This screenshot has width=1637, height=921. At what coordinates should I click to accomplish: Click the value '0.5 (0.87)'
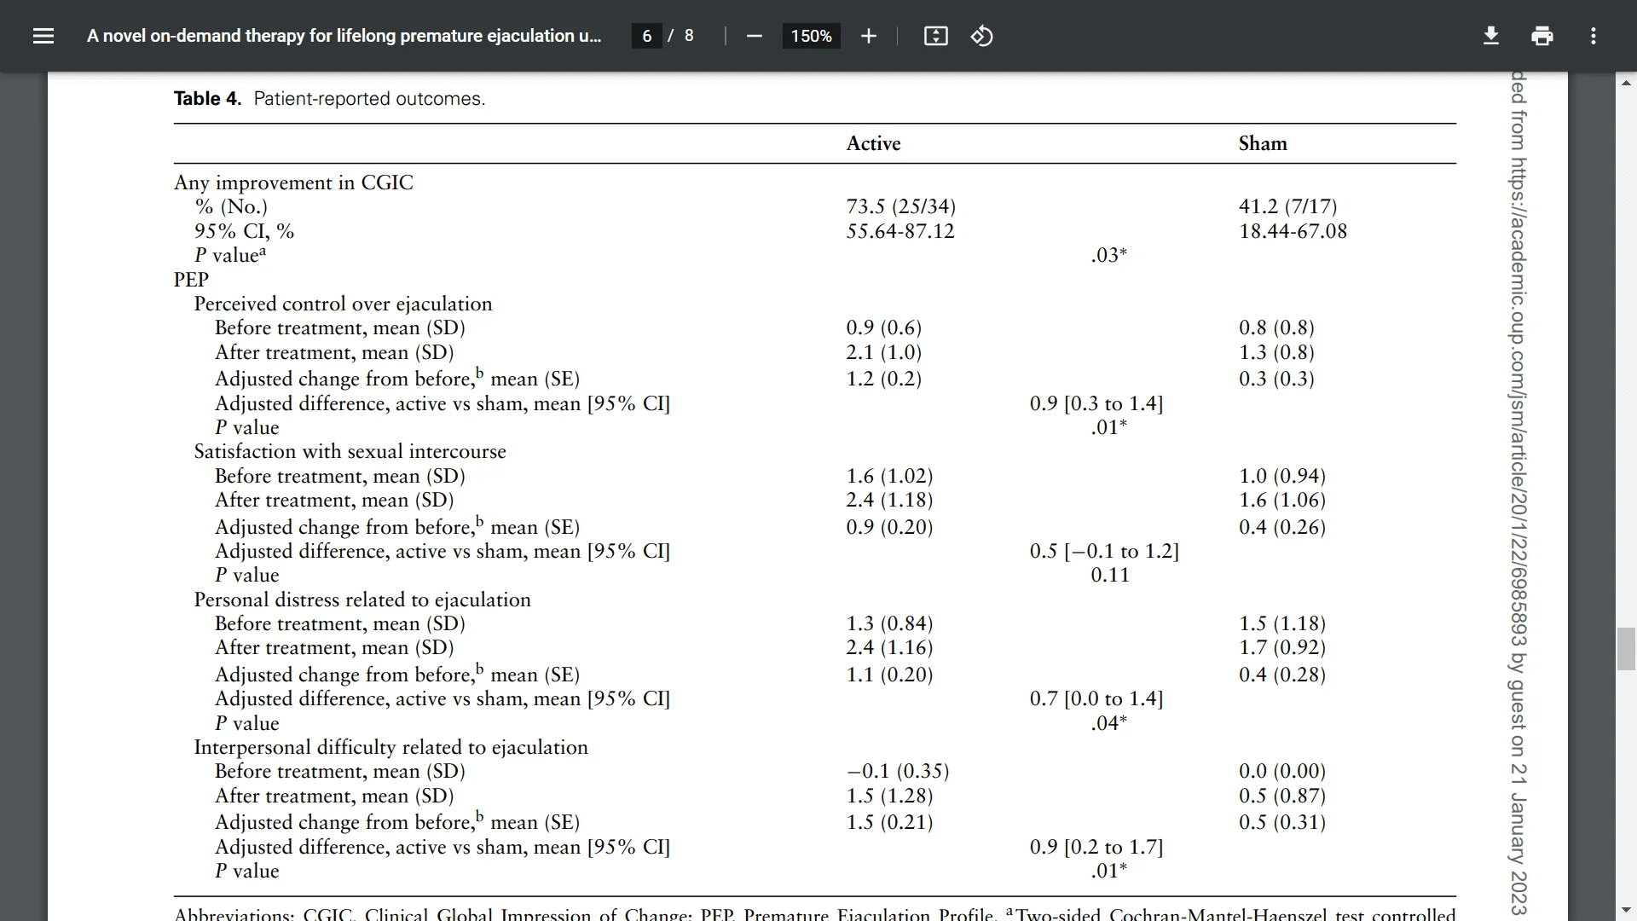point(1282,796)
